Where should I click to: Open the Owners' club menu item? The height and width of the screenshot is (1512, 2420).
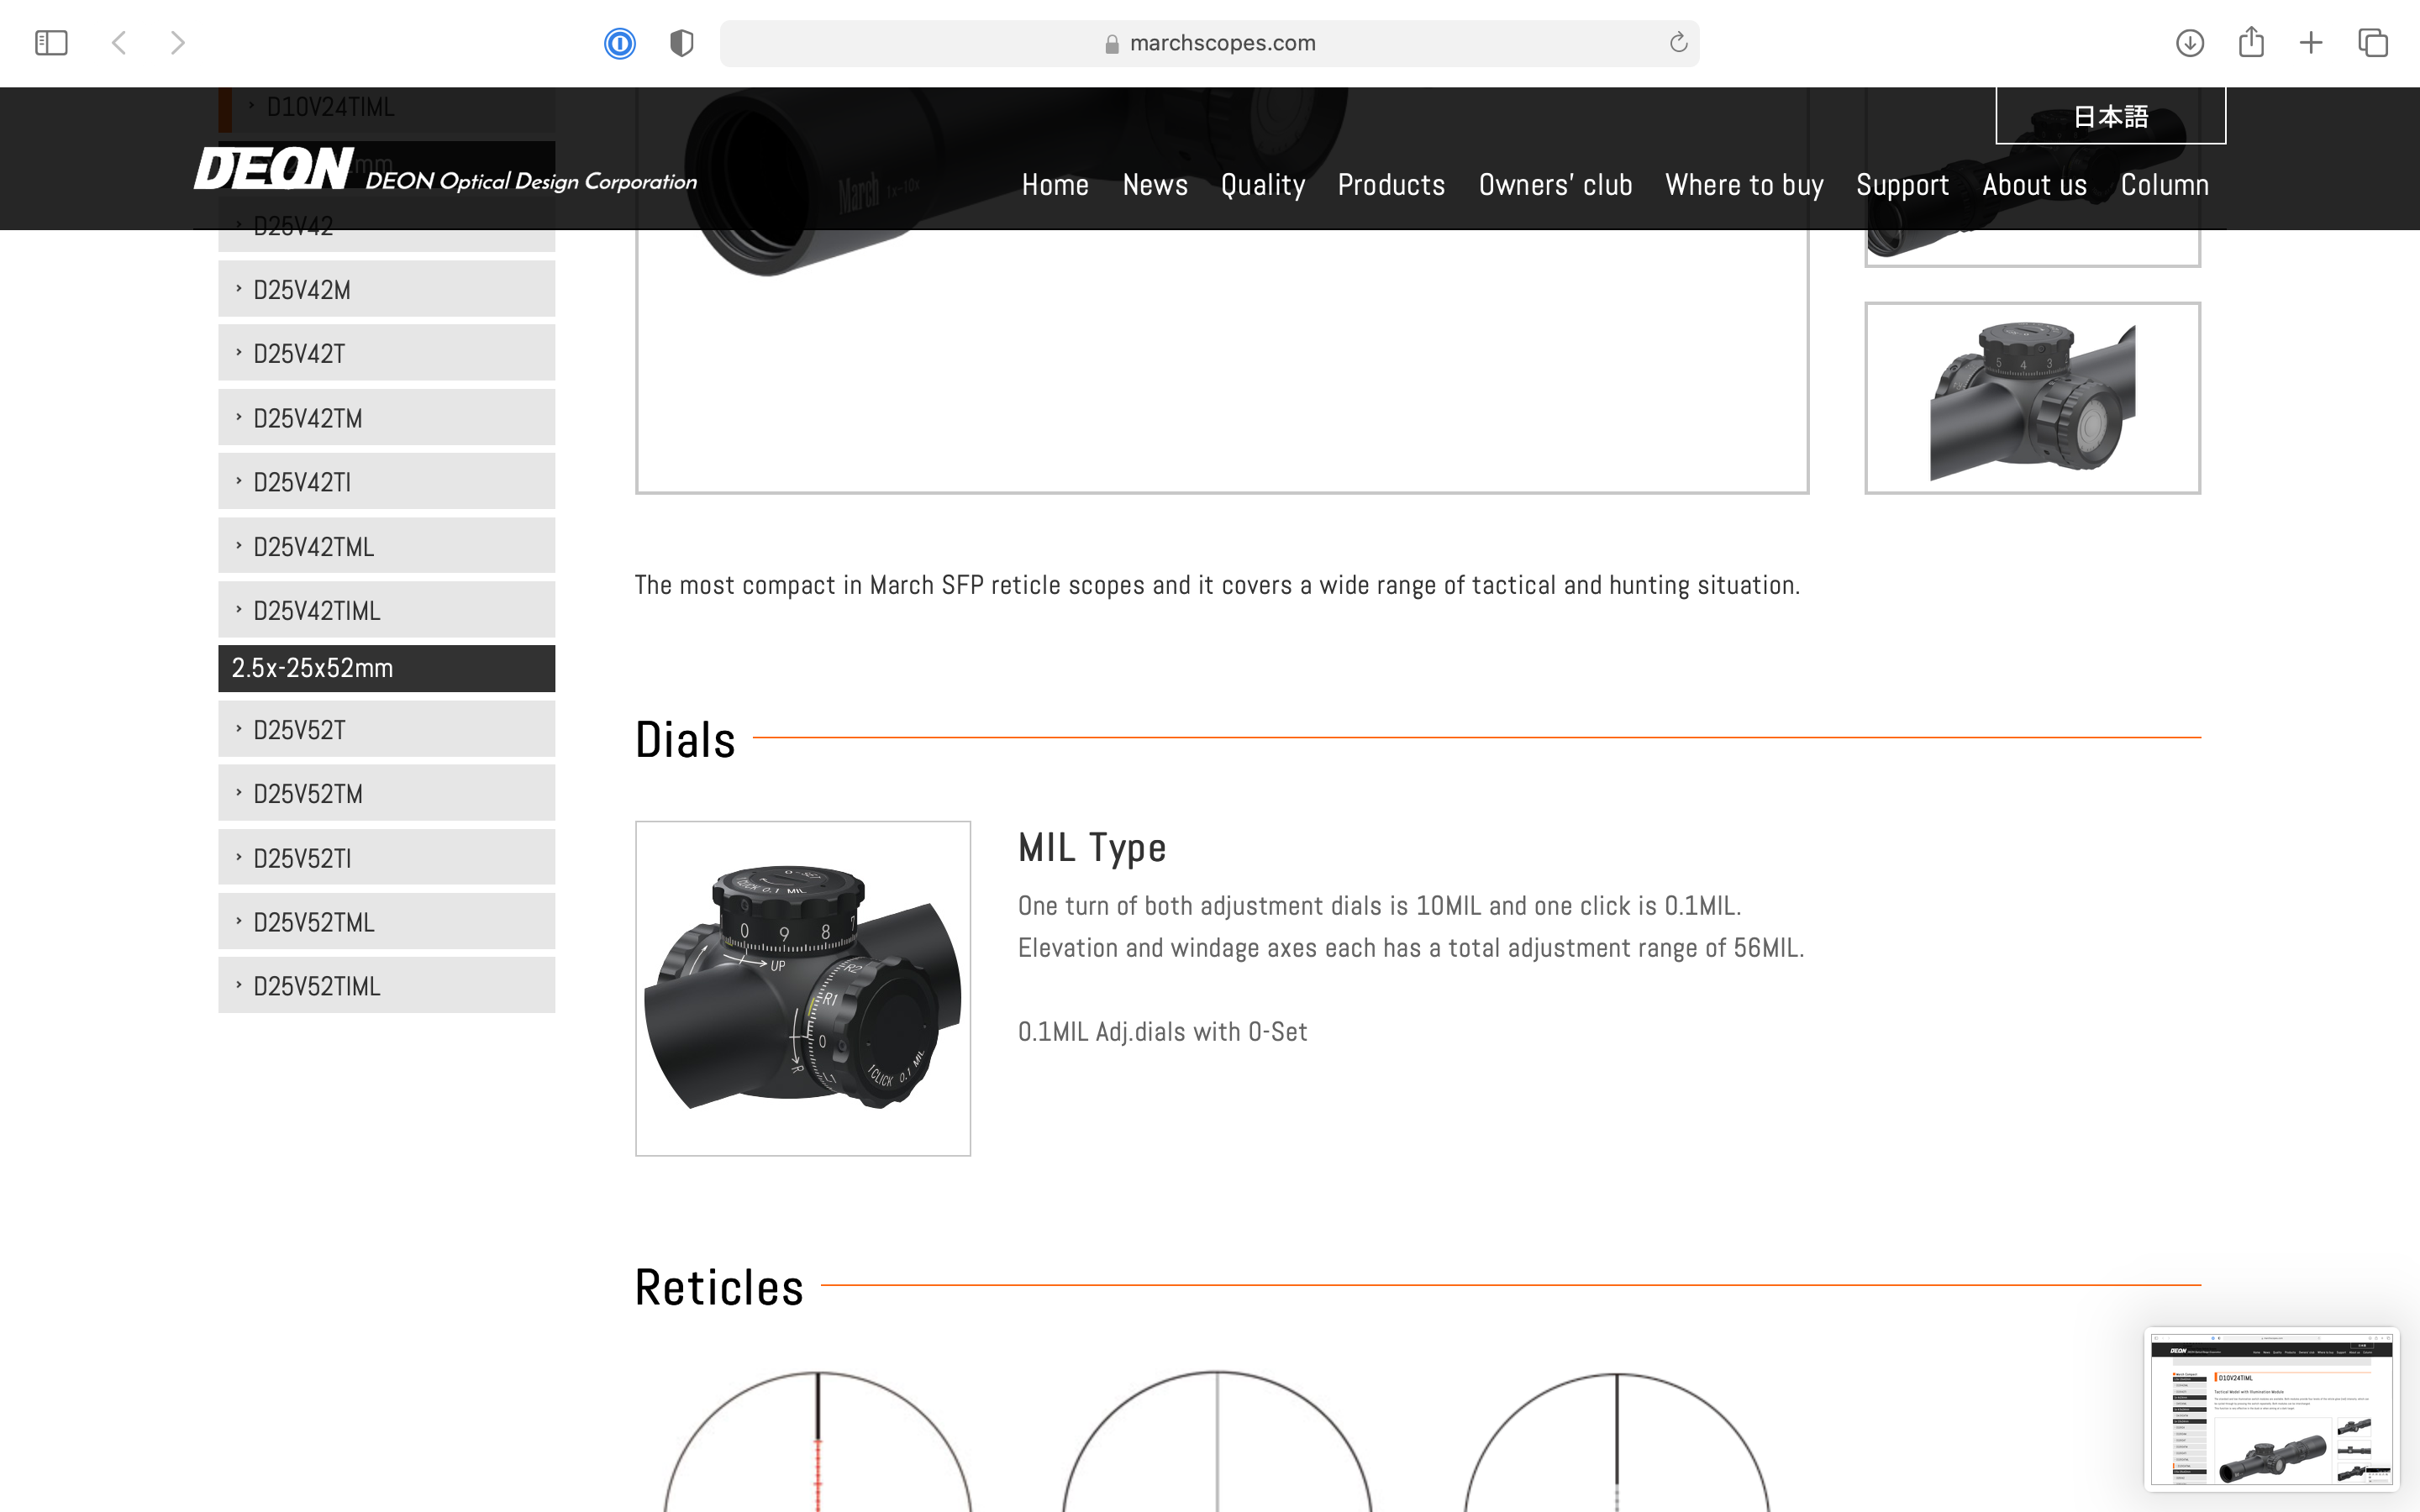coord(1555,185)
